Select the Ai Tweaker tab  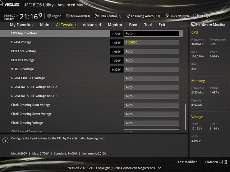66,25
